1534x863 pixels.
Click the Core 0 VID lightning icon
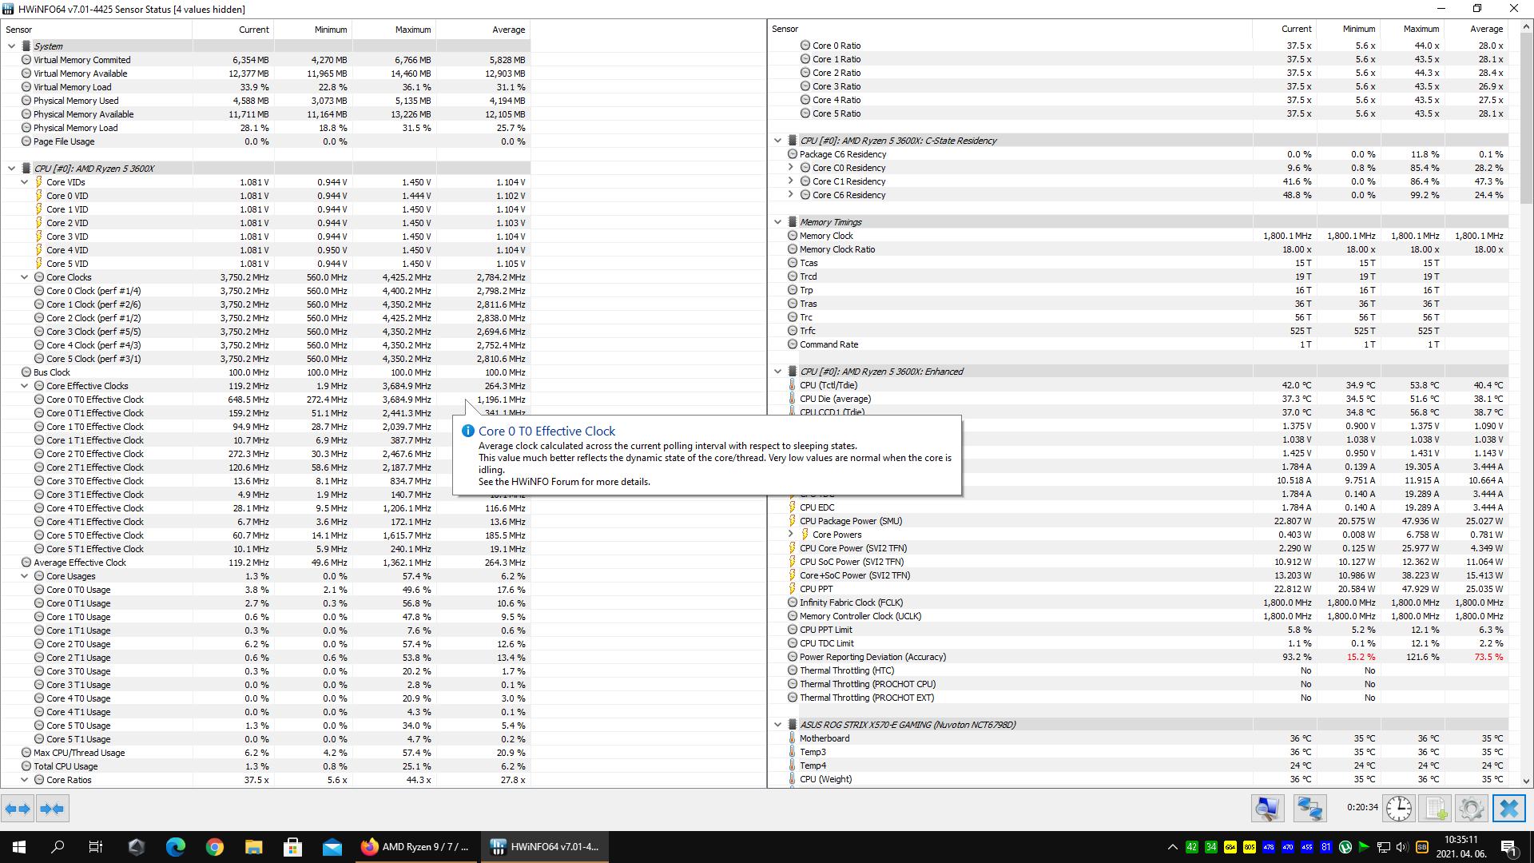click(38, 196)
